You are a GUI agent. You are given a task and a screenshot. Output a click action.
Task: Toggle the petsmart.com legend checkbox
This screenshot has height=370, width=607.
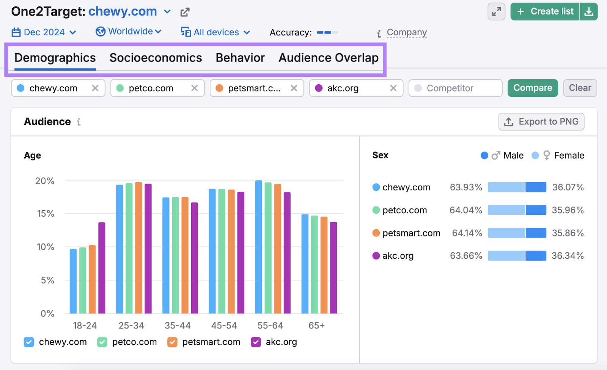click(x=172, y=342)
